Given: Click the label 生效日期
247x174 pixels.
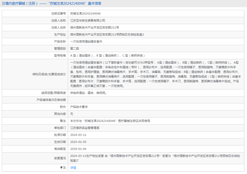Looking at the screenshot, I should [60, 142].
